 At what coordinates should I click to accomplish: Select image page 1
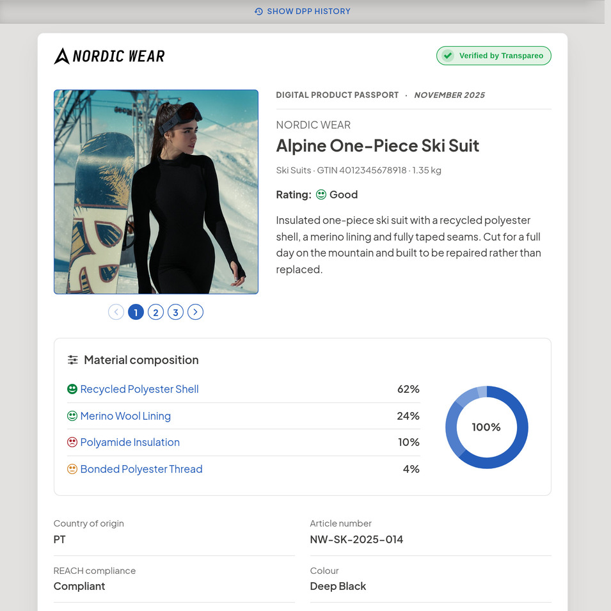[136, 312]
